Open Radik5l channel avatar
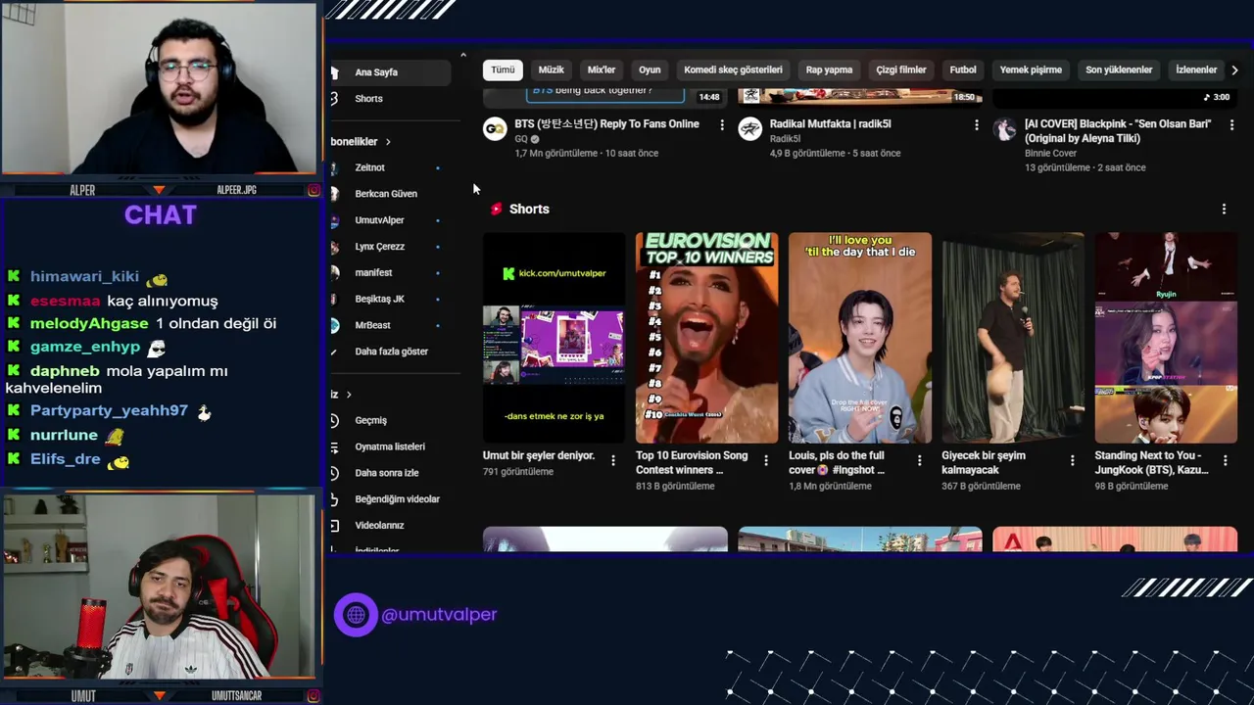The width and height of the screenshot is (1254, 705). (749, 129)
